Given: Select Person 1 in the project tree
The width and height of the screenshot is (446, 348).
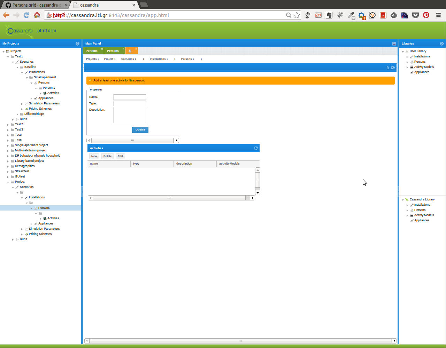Looking at the screenshot, I should (49, 88).
